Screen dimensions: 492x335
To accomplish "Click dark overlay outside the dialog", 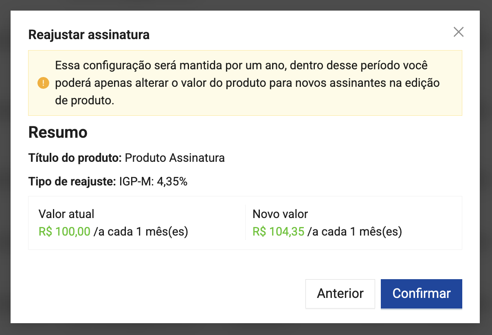I will 5,163.
